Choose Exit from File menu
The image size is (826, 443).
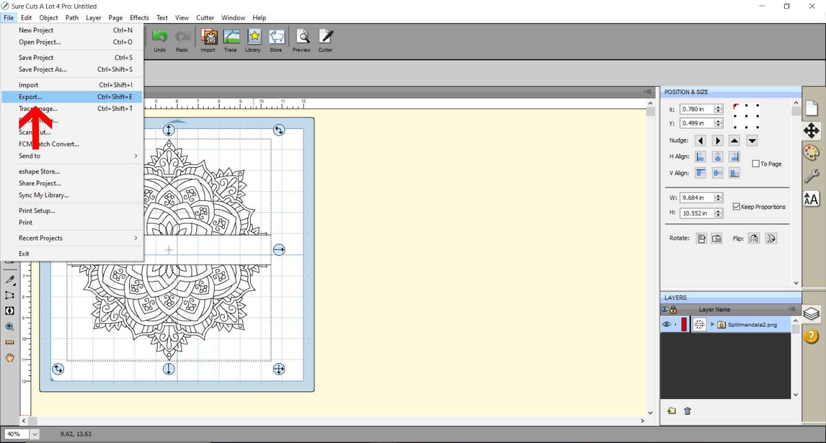pyautogui.click(x=72, y=254)
